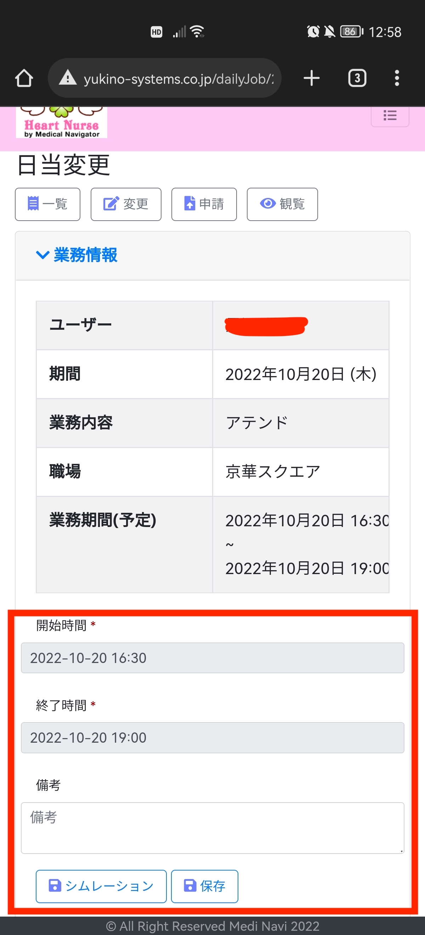The height and width of the screenshot is (935, 425).
Task: Tap the battery indicator in status bar
Action: [351, 32]
